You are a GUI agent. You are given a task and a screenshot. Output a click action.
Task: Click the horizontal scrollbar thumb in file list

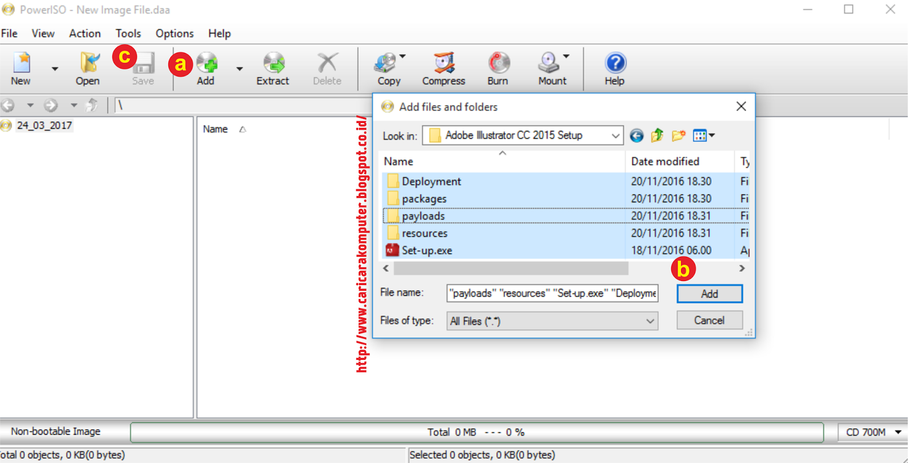[511, 268]
